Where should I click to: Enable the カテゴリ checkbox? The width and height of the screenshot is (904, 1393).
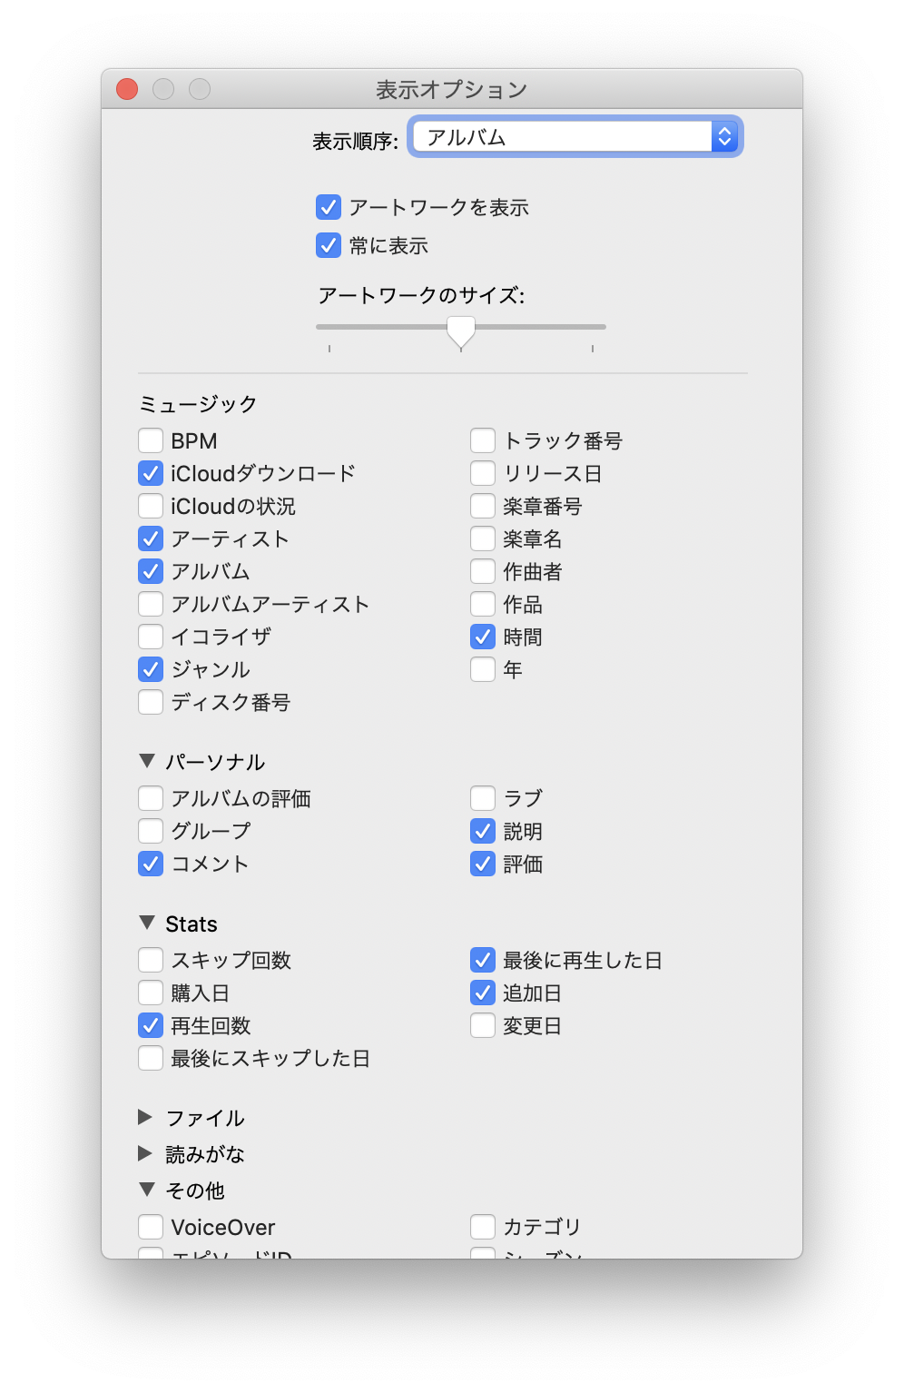(x=483, y=1228)
